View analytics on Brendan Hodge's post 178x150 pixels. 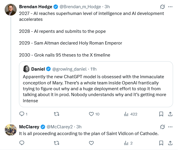coord(127,114)
